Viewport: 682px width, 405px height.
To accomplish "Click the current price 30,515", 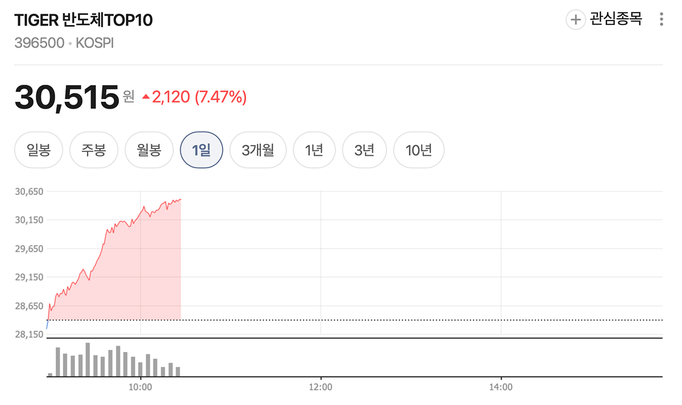I will pyautogui.click(x=66, y=97).
